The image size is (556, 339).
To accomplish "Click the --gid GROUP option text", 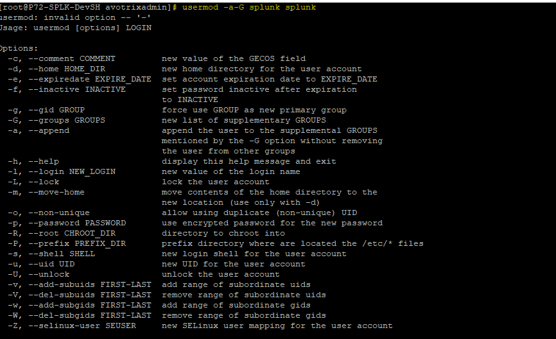I will pos(56,110).
